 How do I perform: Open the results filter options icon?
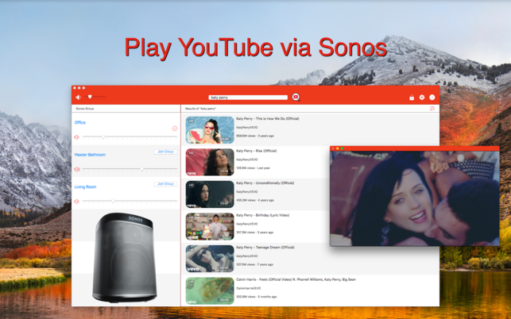click(432, 109)
